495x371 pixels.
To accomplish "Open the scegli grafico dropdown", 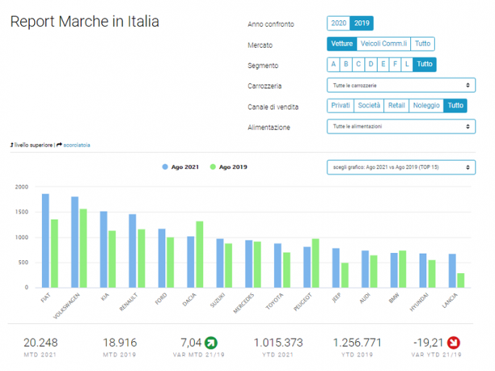I will [402, 167].
